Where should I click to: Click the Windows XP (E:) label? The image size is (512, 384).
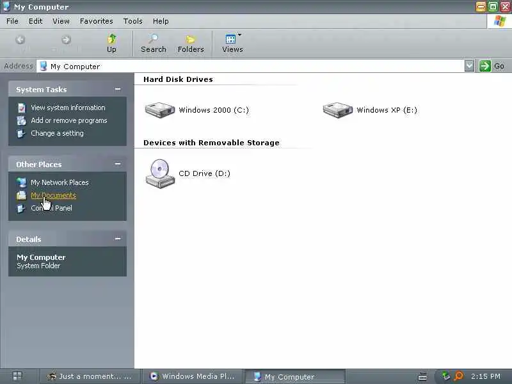coord(387,110)
